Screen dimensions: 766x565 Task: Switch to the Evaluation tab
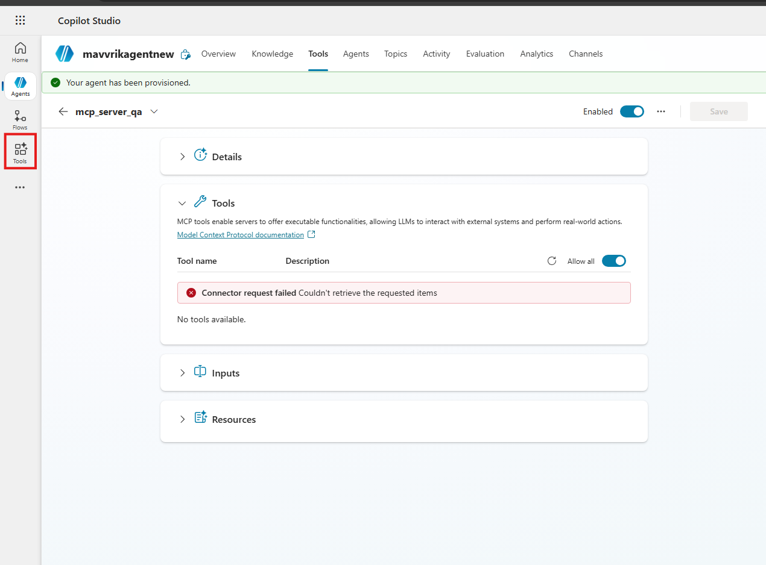pyautogui.click(x=485, y=54)
